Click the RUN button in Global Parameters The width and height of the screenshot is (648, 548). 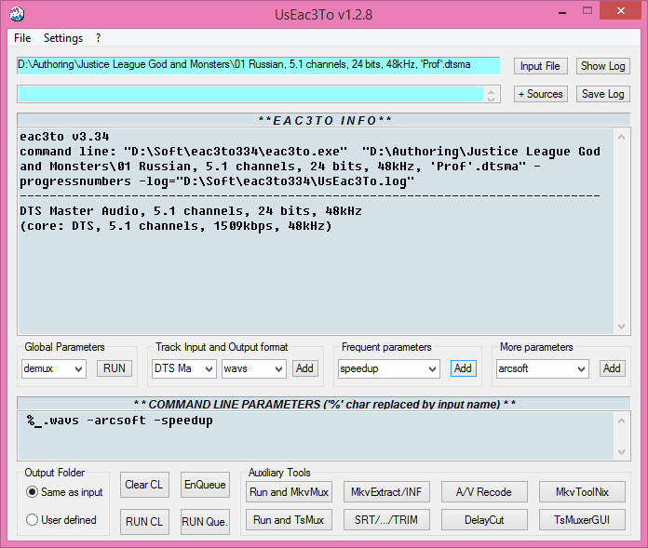(115, 368)
